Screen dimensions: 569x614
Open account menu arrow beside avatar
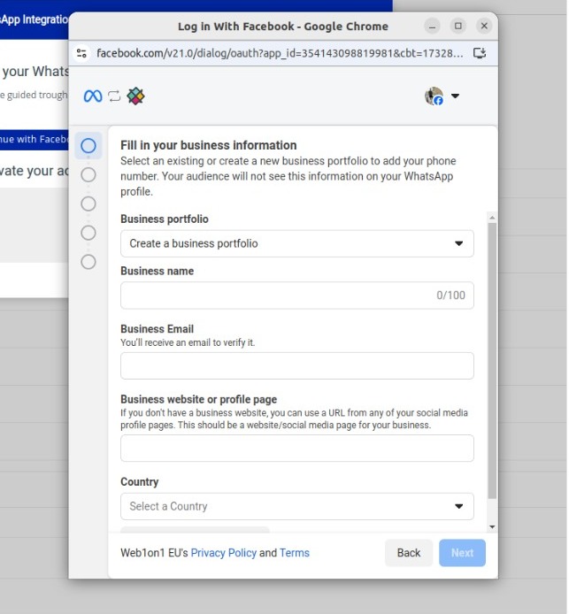point(455,96)
